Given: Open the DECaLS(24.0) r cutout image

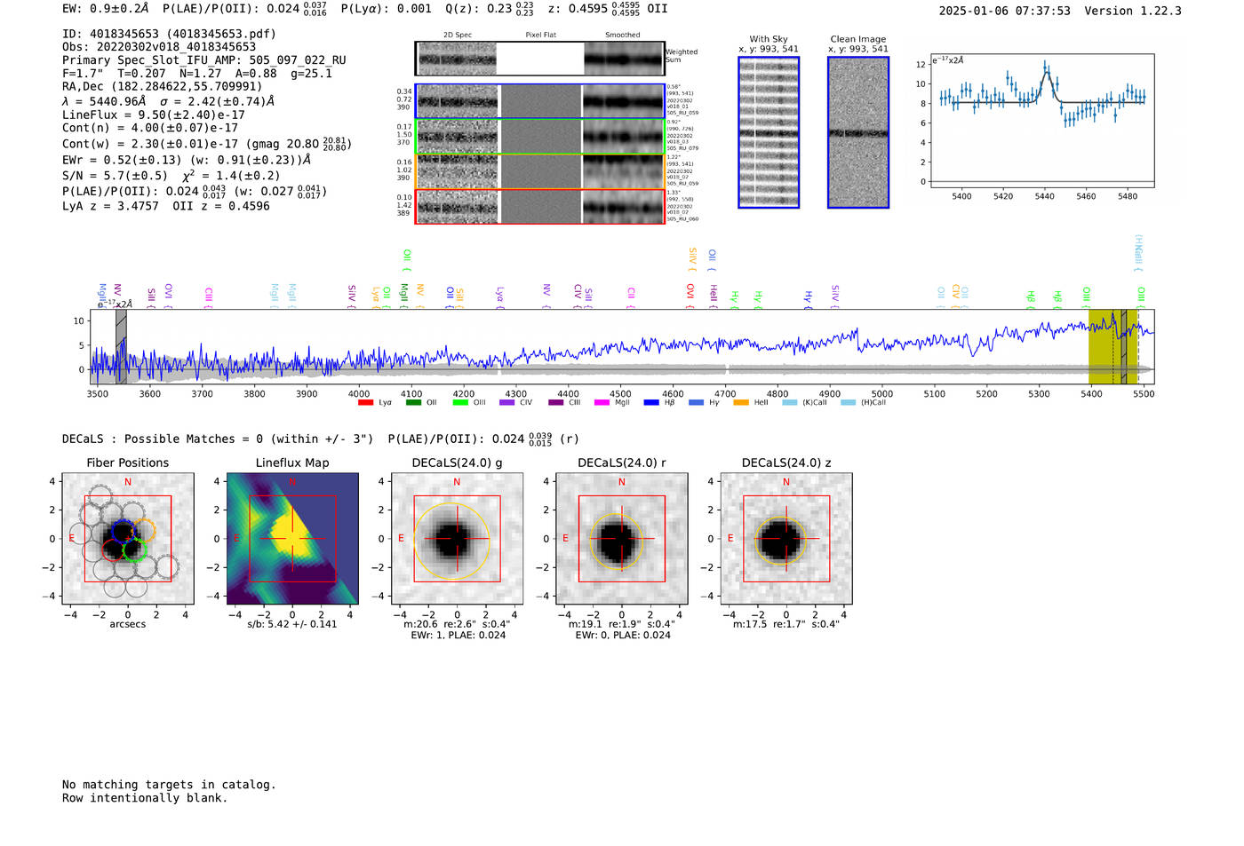Looking at the screenshot, I should (621, 538).
